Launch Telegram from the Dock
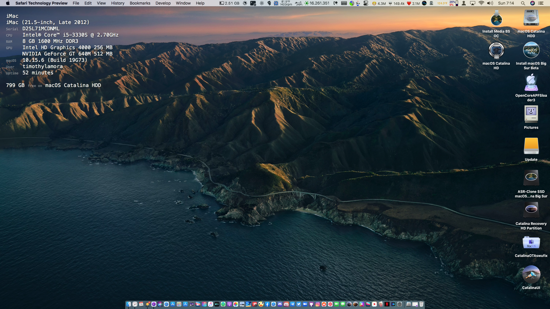The image size is (550, 309). point(292,304)
